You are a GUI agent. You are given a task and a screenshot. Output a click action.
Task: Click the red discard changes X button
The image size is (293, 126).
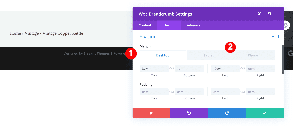point(151,113)
